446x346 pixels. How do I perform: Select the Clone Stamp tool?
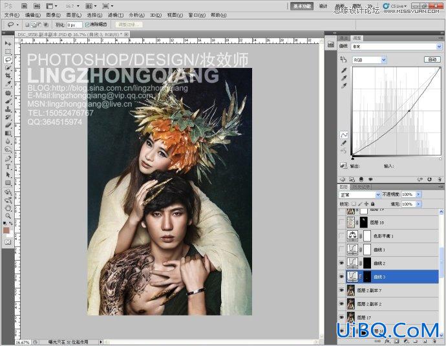point(8,109)
